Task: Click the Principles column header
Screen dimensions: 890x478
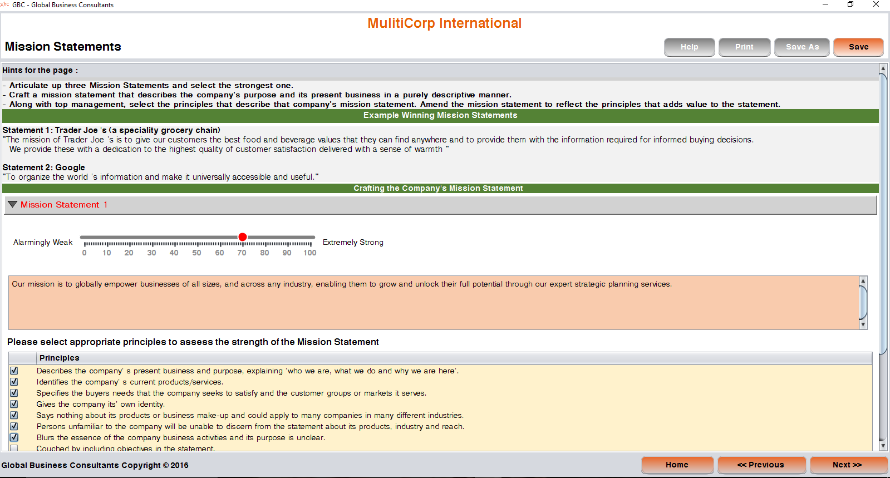Action: click(x=454, y=358)
